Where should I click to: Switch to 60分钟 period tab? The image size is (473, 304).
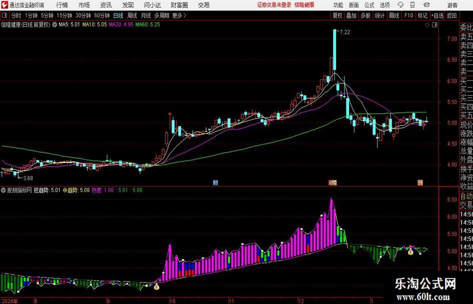(x=102, y=15)
